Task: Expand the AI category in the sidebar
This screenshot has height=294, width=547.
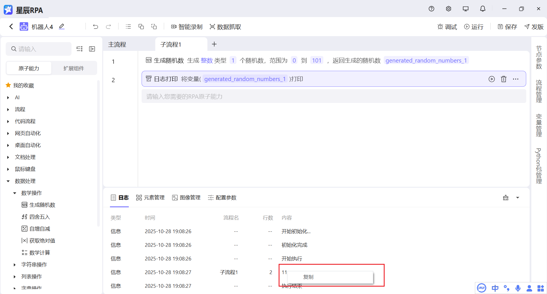Action: coord(8,97)
